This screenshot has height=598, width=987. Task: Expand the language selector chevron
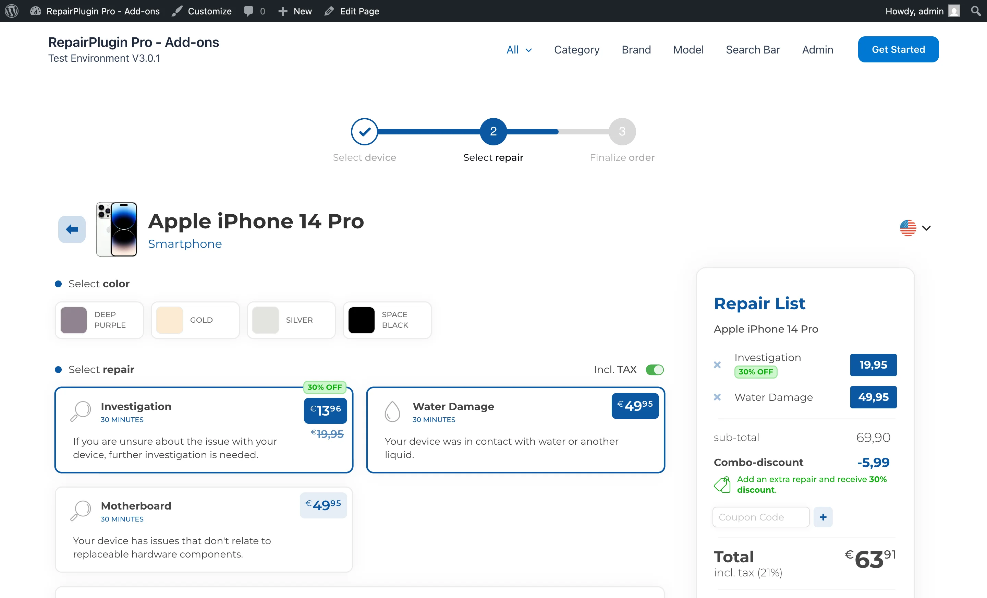coord(926,228)
